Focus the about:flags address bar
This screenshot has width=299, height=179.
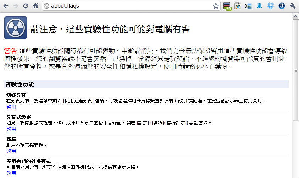131,6
